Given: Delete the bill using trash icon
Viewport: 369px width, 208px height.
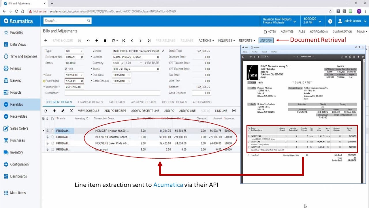Looking at the screenshot, I should (x=105, y=41).
